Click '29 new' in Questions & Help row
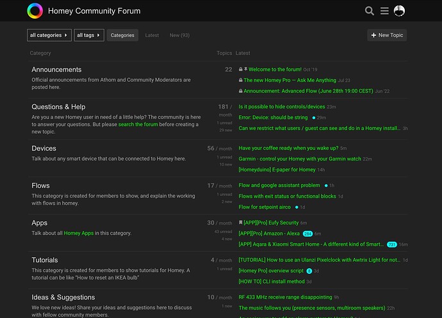The height and width of the screenshot is (318, 442). (225, 130)
